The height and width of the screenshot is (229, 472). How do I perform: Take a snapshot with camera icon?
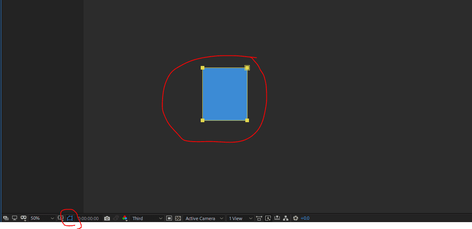[107, 218]
